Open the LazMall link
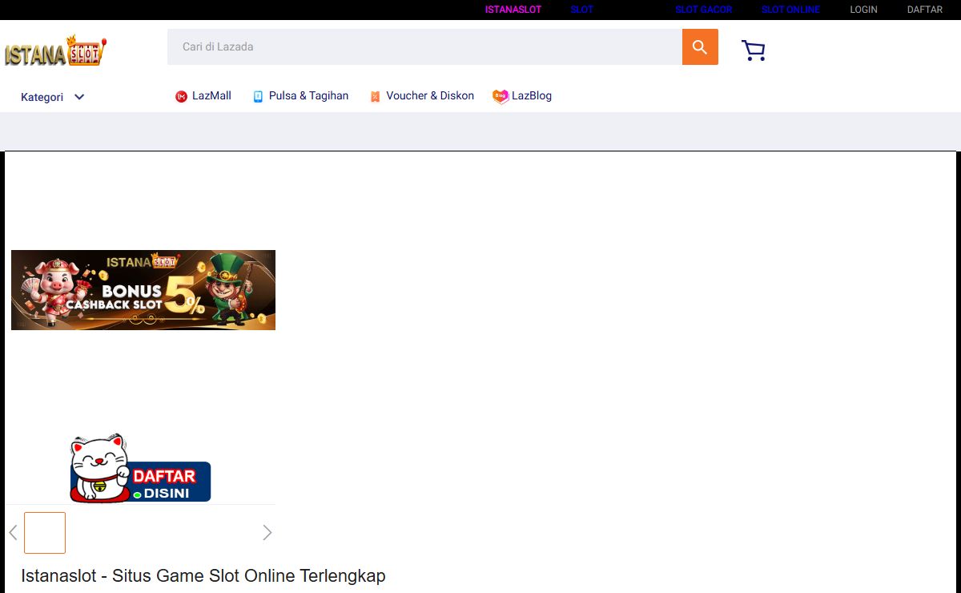This screenshot has width=961, height=593. [211, 96]
